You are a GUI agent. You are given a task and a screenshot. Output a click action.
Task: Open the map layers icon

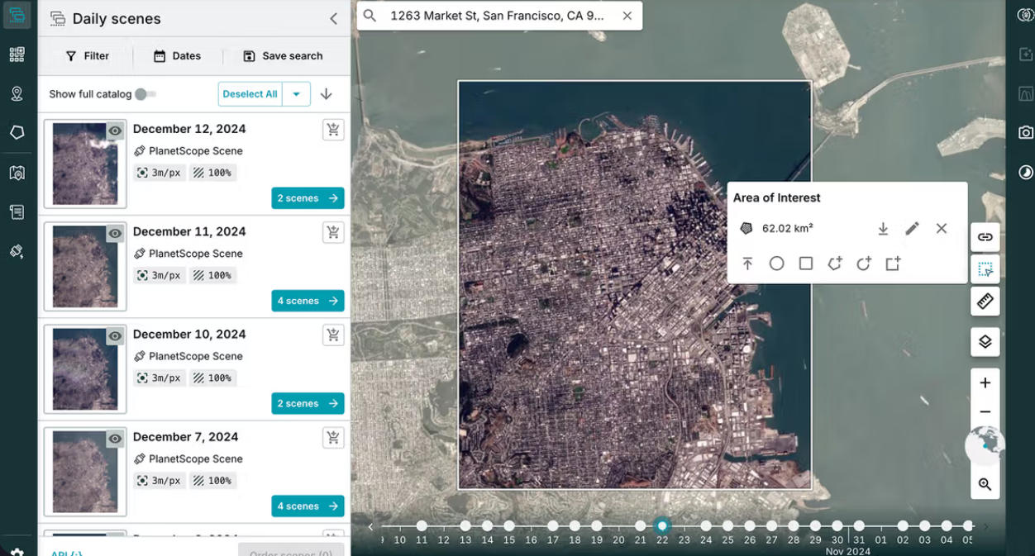[985, 342]
